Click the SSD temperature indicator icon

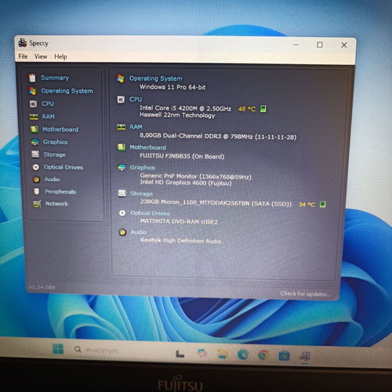click(323, 205)
